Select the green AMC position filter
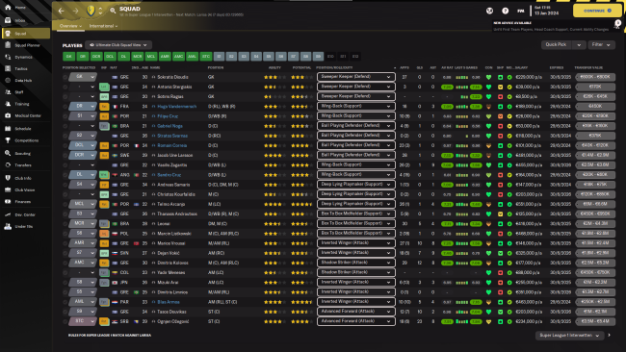The height and width of the screenshot is (352, 626). click(x=178, y=56)
